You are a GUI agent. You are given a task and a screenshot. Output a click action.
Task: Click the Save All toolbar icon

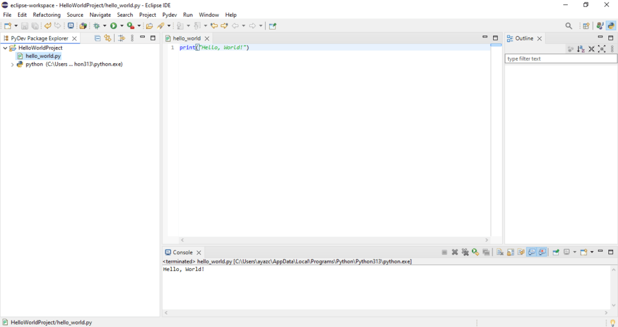click(34, 26)
